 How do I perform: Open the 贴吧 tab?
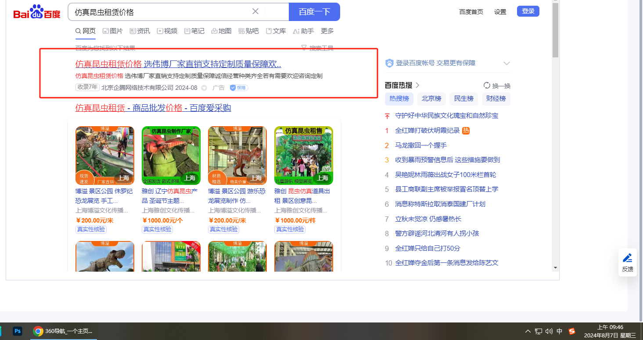pyautogui.click(x=248, y=31)
